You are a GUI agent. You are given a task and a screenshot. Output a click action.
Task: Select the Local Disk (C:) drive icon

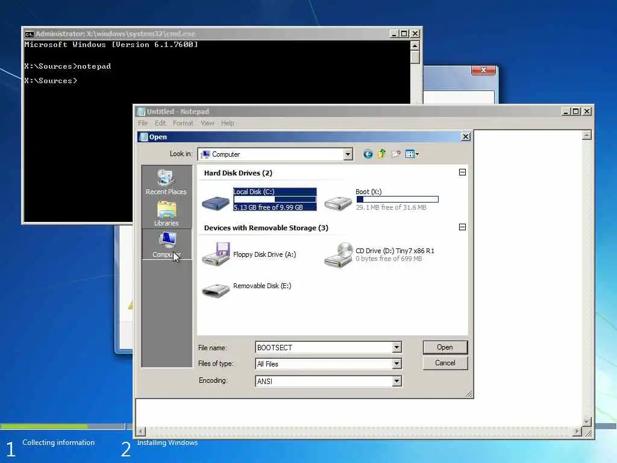(216, 203)
